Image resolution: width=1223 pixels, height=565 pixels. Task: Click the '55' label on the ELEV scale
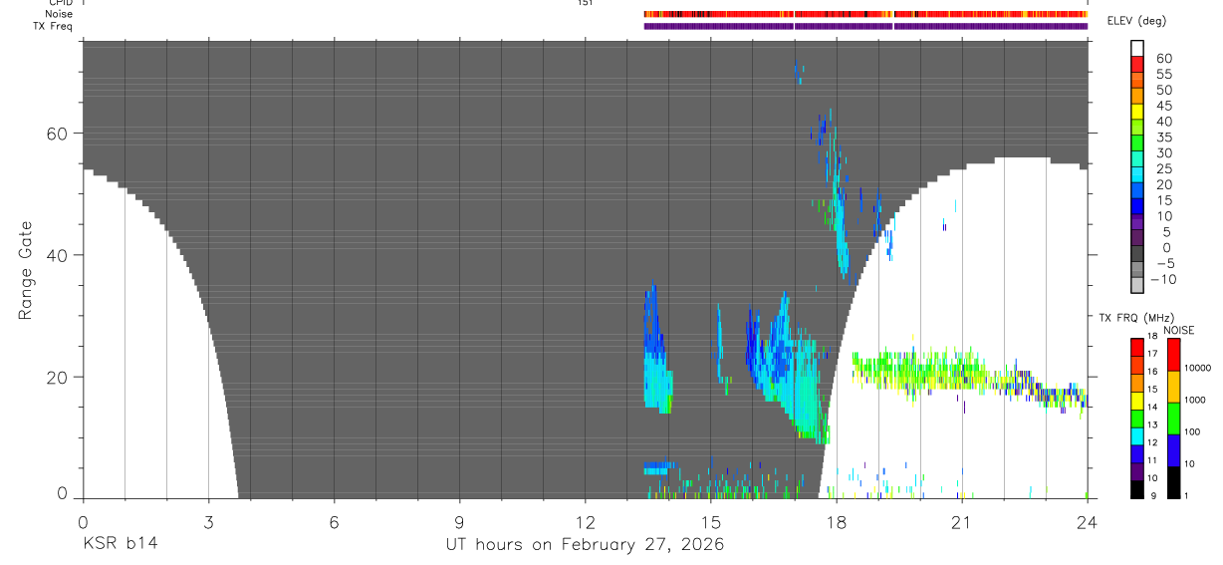point(1163,74)
